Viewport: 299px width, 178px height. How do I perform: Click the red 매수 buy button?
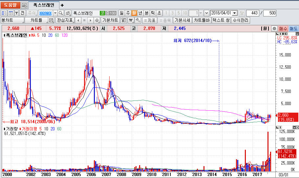[x=283, y=29]
